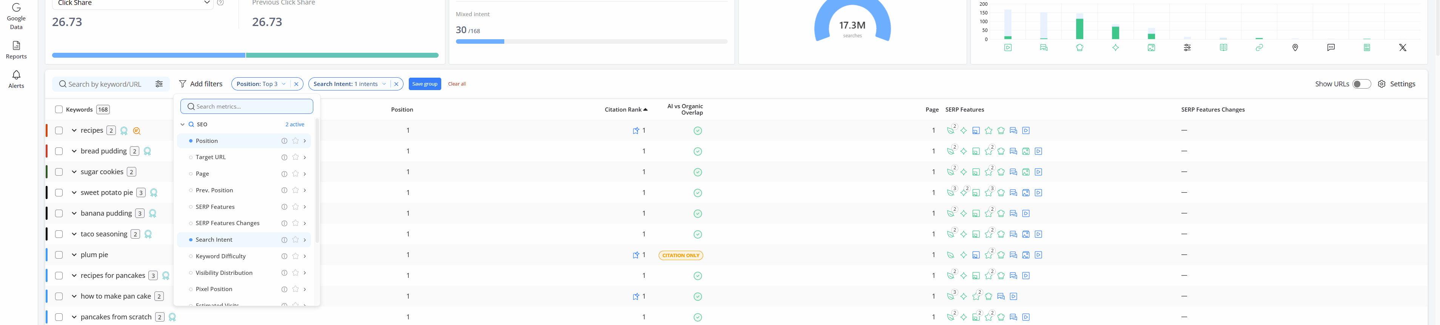The width and height of the screenshot is (1440, 325).
Task: Click the sitelinks chain icon under chart
Action: 1259,48
